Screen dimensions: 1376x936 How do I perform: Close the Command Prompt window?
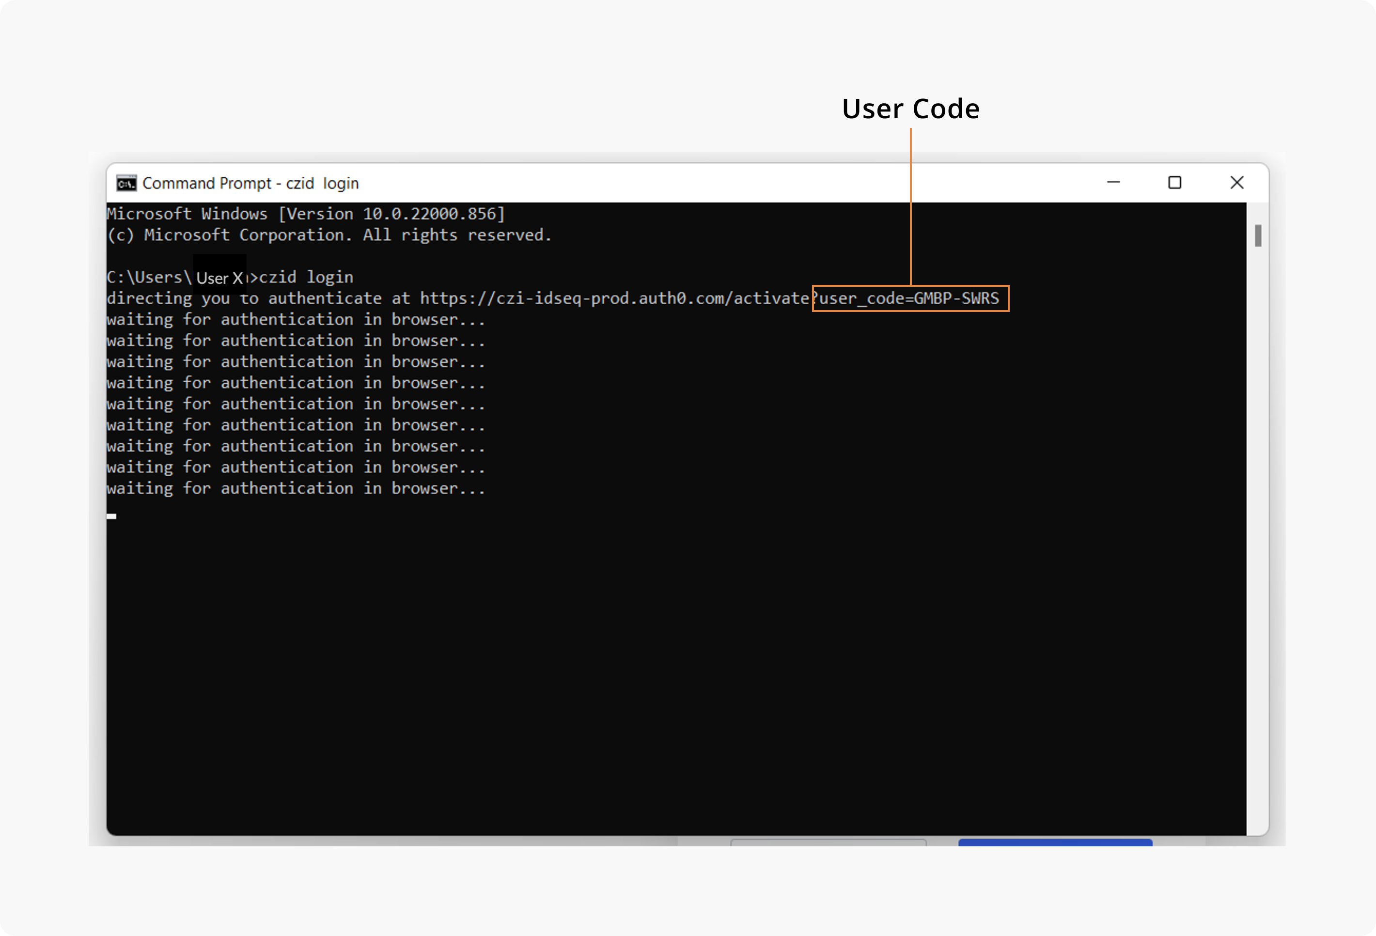point(1237,182)
